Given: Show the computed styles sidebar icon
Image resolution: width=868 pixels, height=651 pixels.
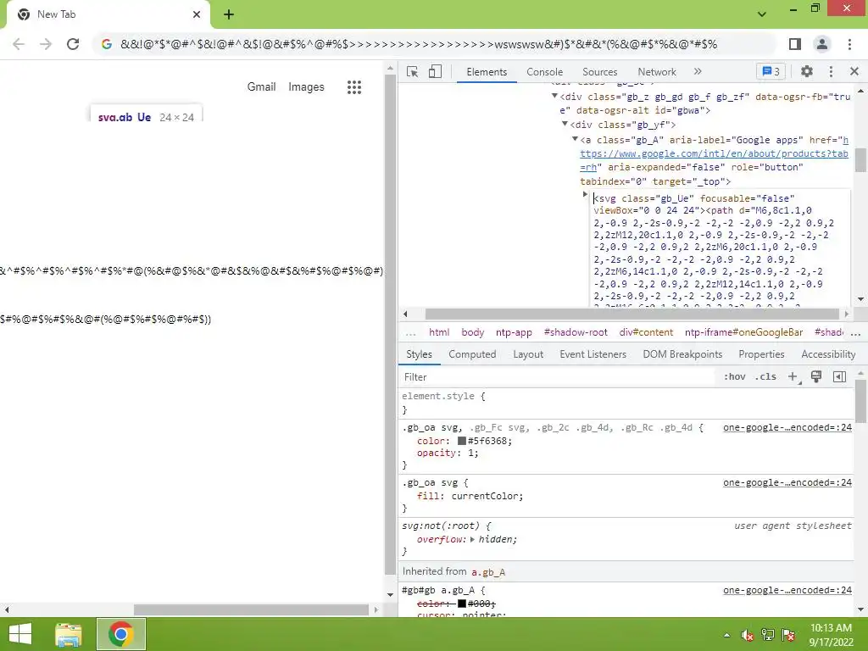Looking at the screenshot, I should (x=839, y=376).
